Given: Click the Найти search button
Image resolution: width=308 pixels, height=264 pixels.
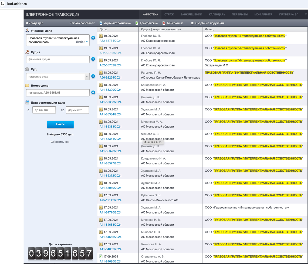Looking at the screenshot, I should (60, 124).
